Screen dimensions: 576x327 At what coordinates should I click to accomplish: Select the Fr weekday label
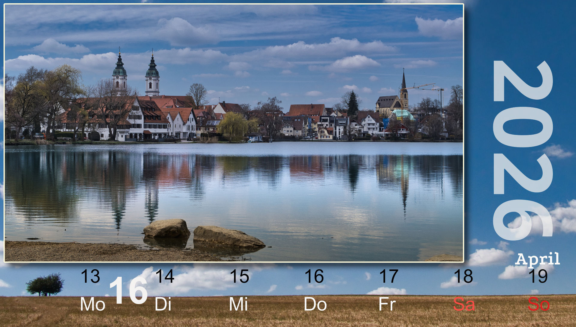tap(387, 304)
